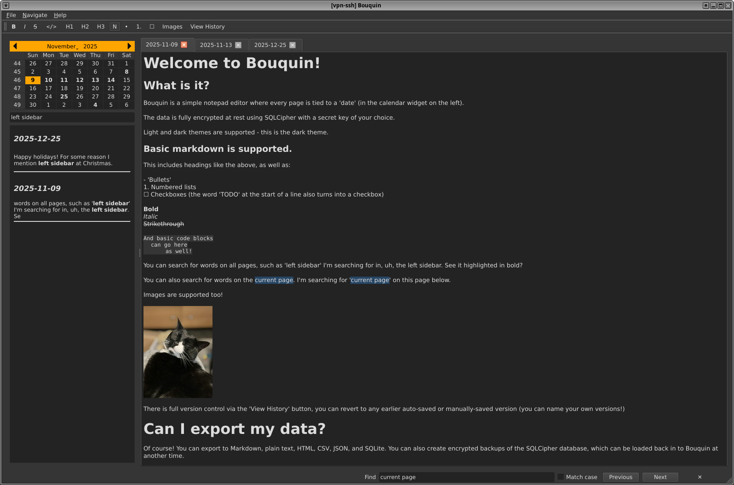734x485 pixels.
Task: Open the 2025-12-25 search result
Action: (x=37, y=139)
